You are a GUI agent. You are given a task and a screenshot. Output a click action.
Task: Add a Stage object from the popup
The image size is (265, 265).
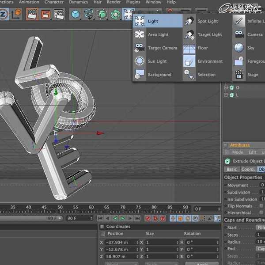[239, 74]
